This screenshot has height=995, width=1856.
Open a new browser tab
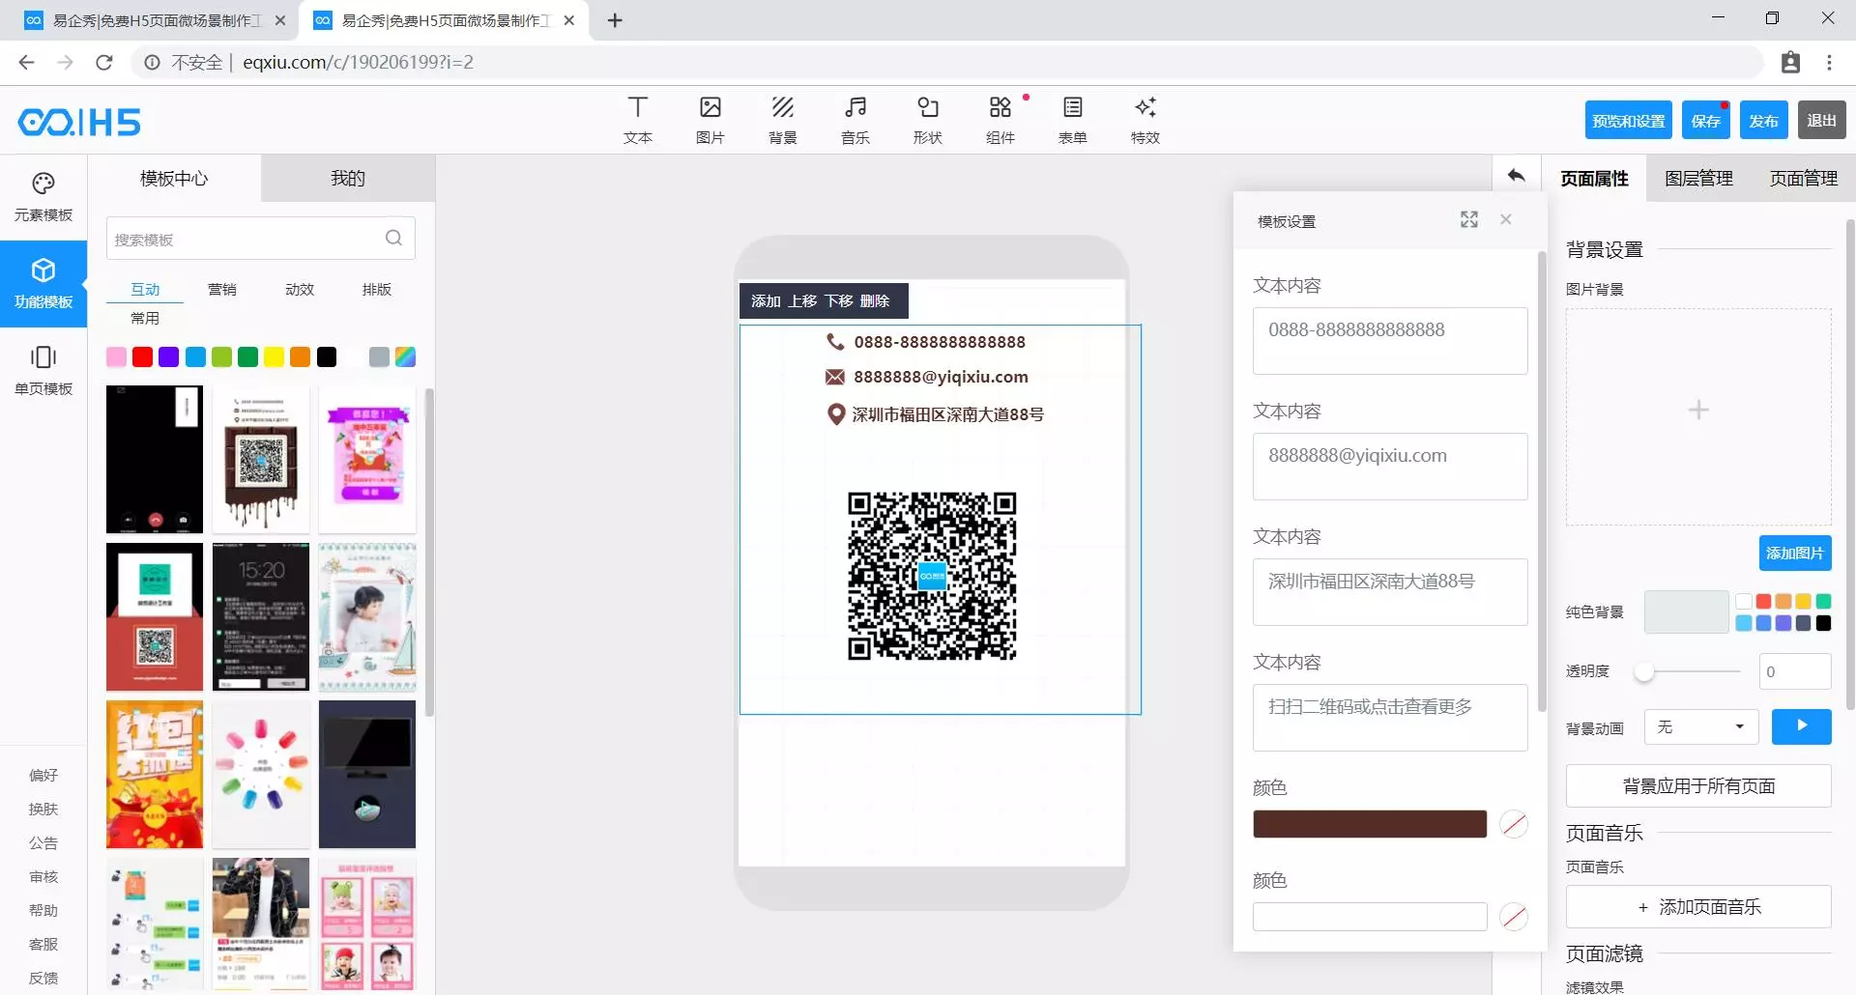(x=615, y=20)
